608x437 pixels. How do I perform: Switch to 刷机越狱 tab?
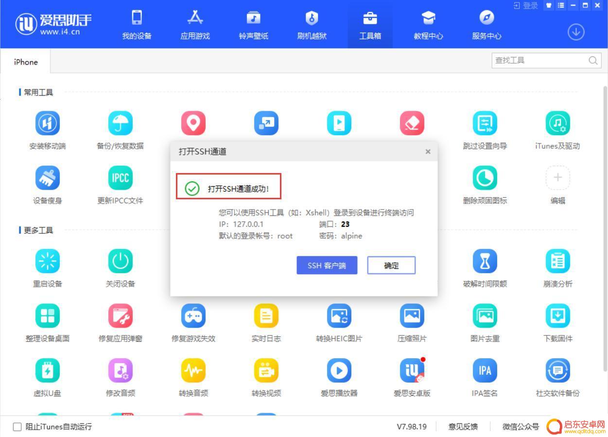click(x=312, y=25)
